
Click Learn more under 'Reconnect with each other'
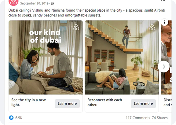(x=143, y=104)
